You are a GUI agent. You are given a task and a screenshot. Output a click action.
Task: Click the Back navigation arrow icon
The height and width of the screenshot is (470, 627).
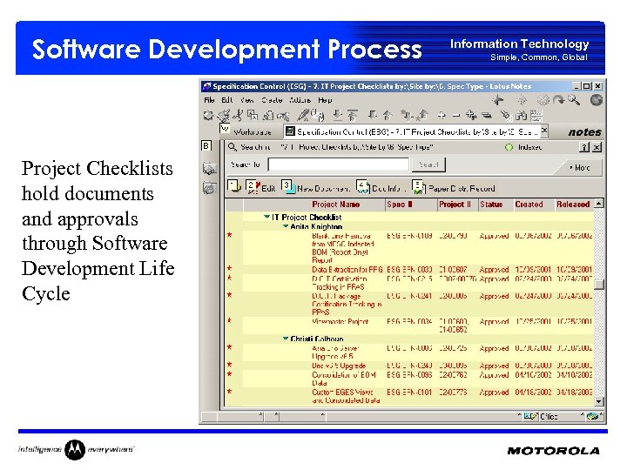tap(498, 100)
